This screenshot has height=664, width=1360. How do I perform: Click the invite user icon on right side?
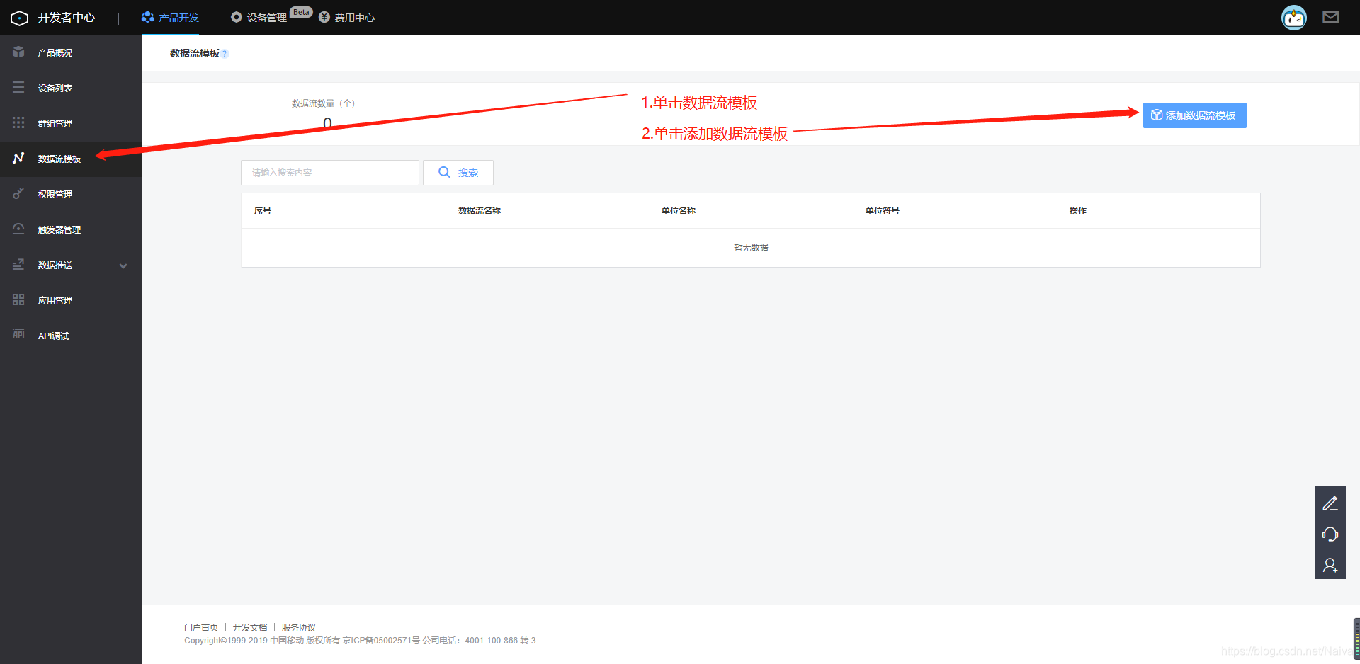1330,565
